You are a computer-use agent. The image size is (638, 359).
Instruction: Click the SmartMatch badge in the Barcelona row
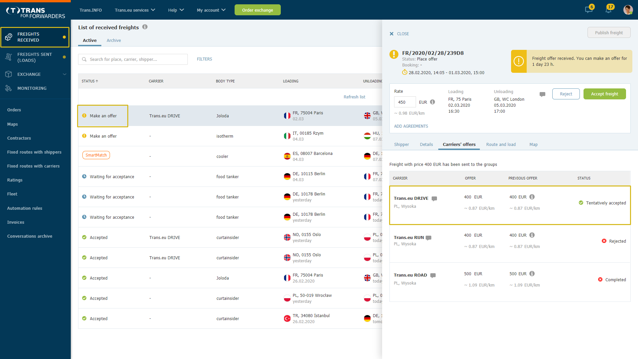[96, 155]
